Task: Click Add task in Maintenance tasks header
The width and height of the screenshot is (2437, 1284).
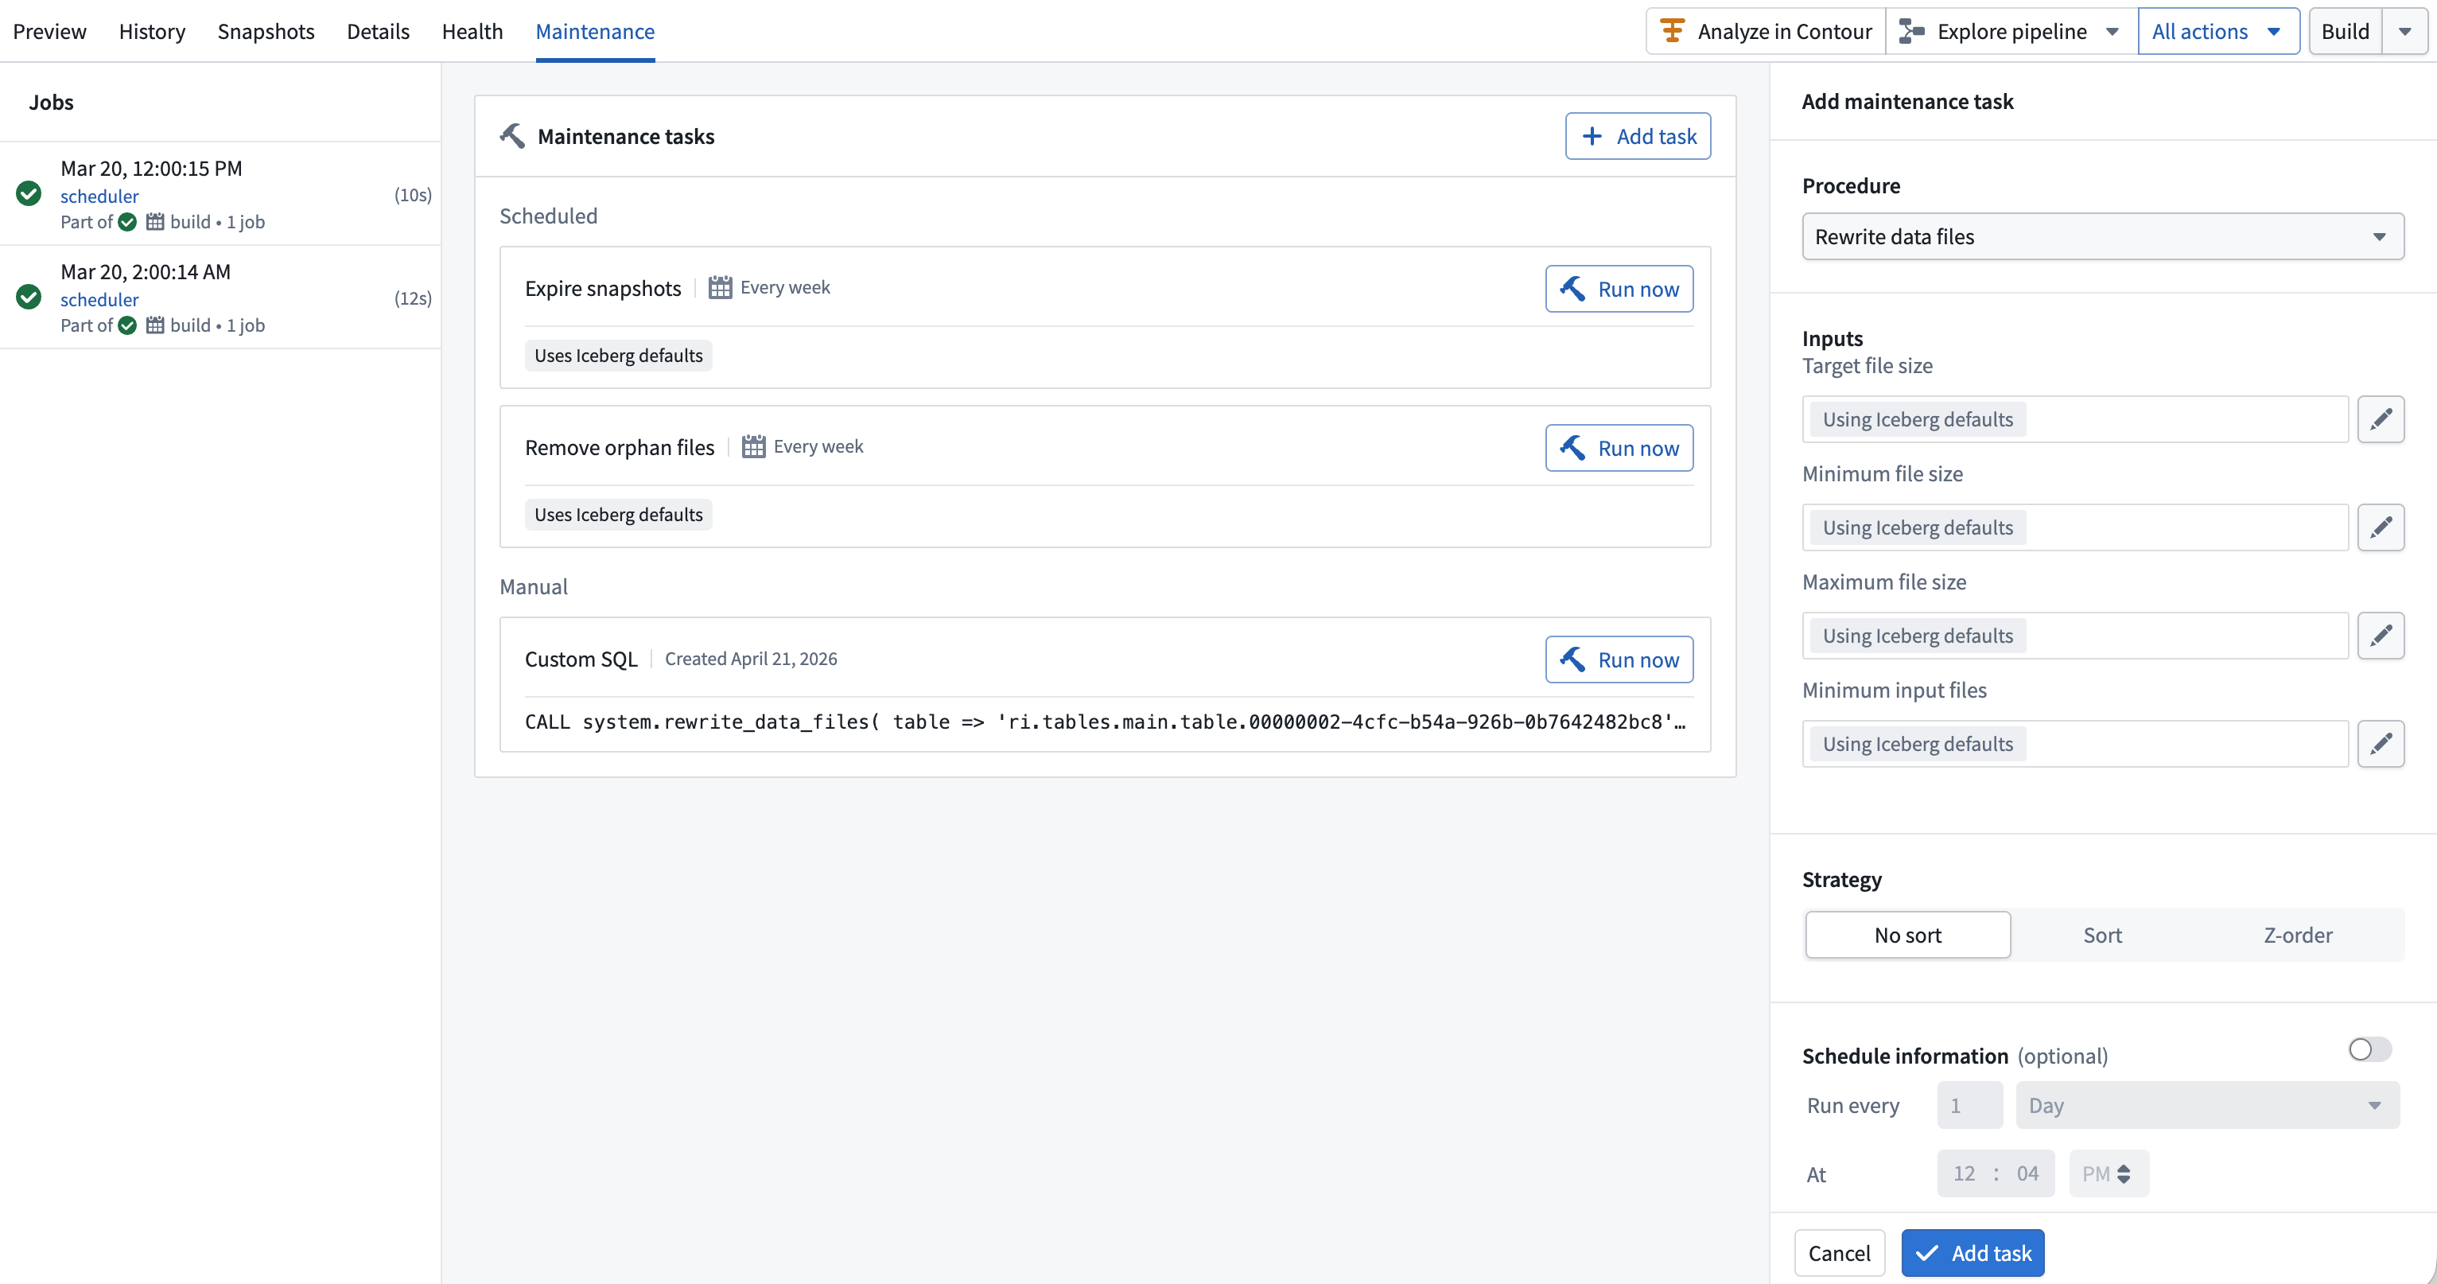Action: [x=1638, y=136]
